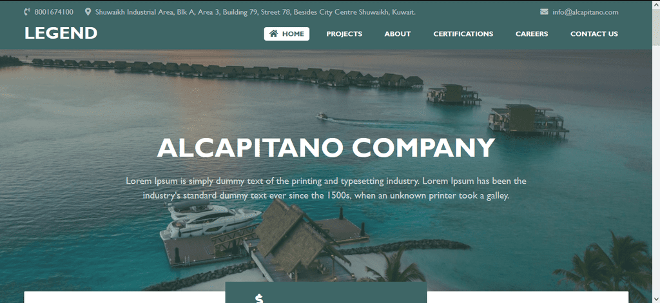
Task: Click the Lorem Ipsum hero paragraph
Action: pos(325,188)
